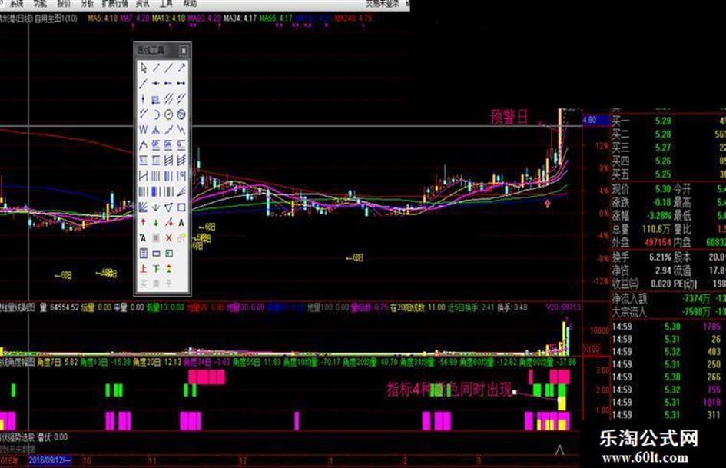The image size is (726, 468).
Task: Click the 买三 5.27 bid row
Action: 668,148
